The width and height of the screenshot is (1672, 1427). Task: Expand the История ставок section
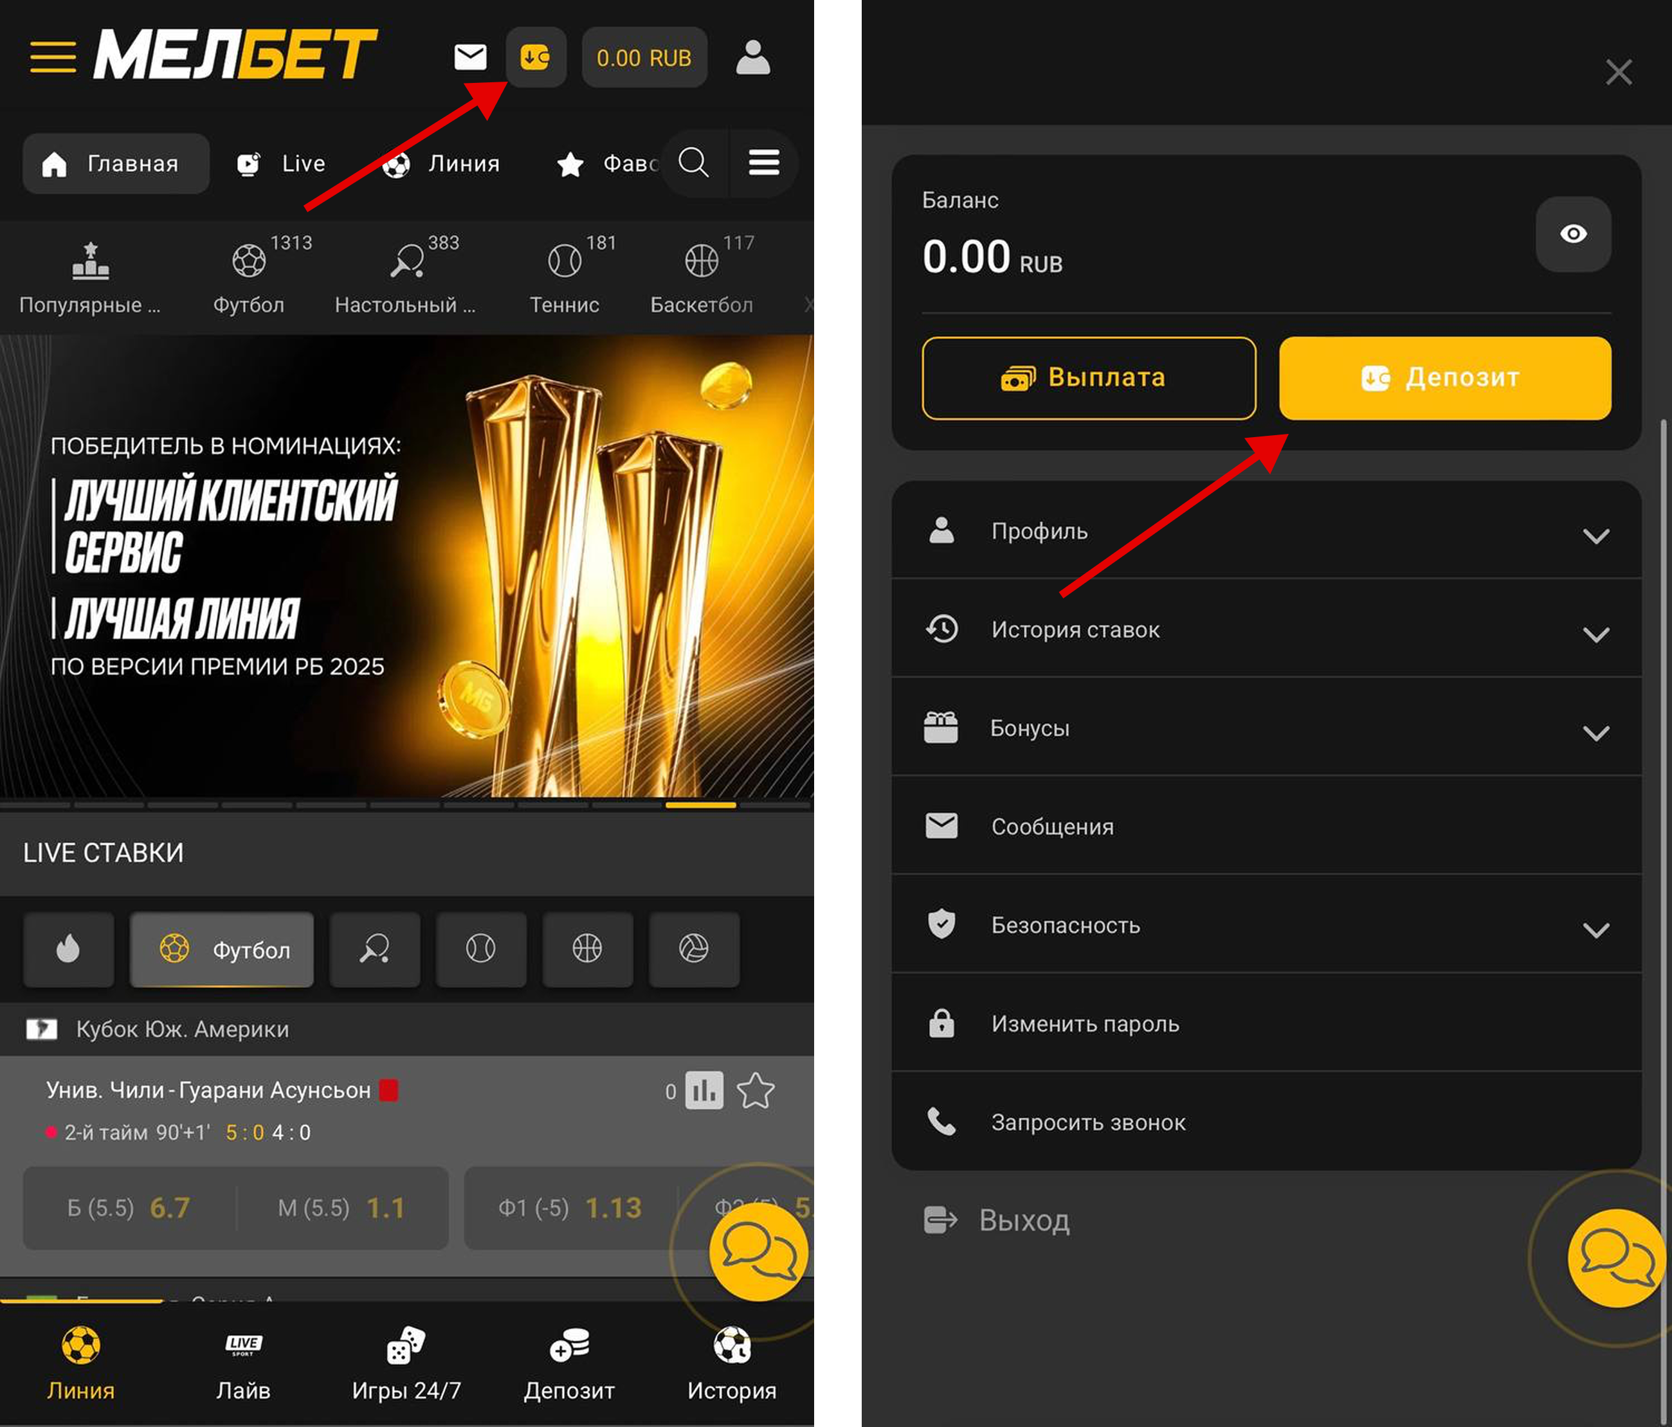(1266, 629)
